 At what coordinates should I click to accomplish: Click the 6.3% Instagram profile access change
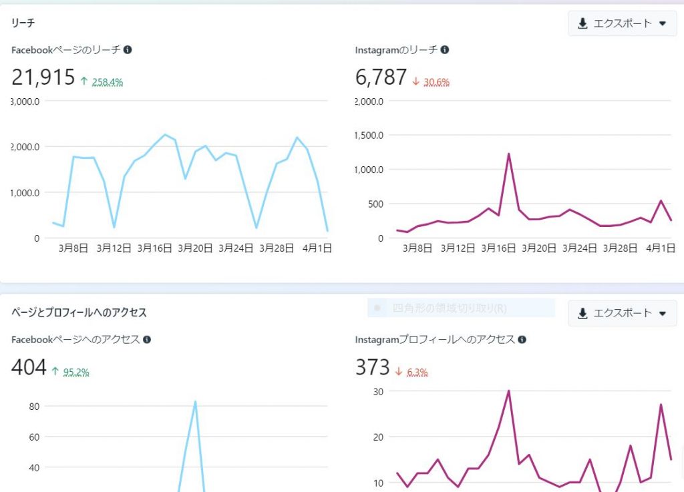(x=417, y=372)
